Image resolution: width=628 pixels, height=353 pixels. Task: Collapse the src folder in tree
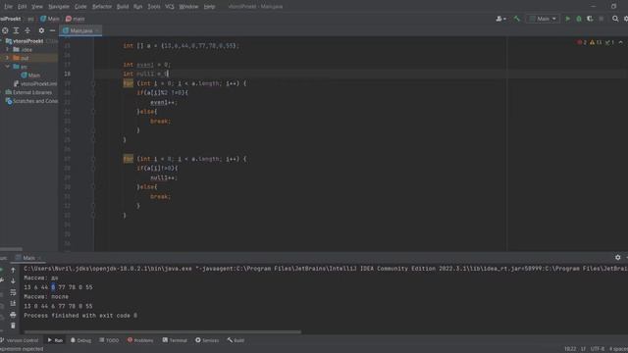point(7,67)
